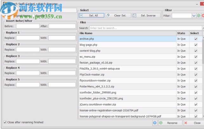Click the State column header
This screenshot has height=130, width=204.
183,33
